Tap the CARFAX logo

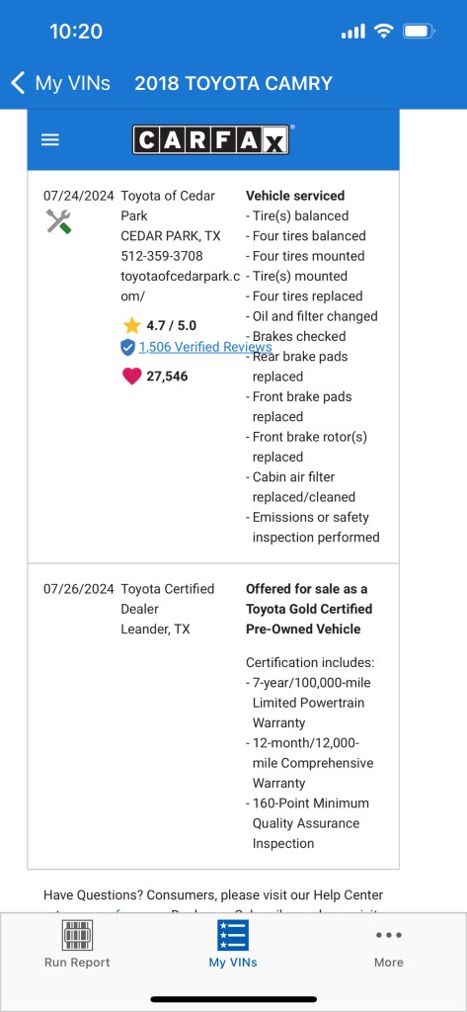(x=211, y=139)
